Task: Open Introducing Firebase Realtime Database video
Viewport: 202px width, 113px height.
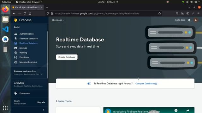Action: (x=136, y=111)
